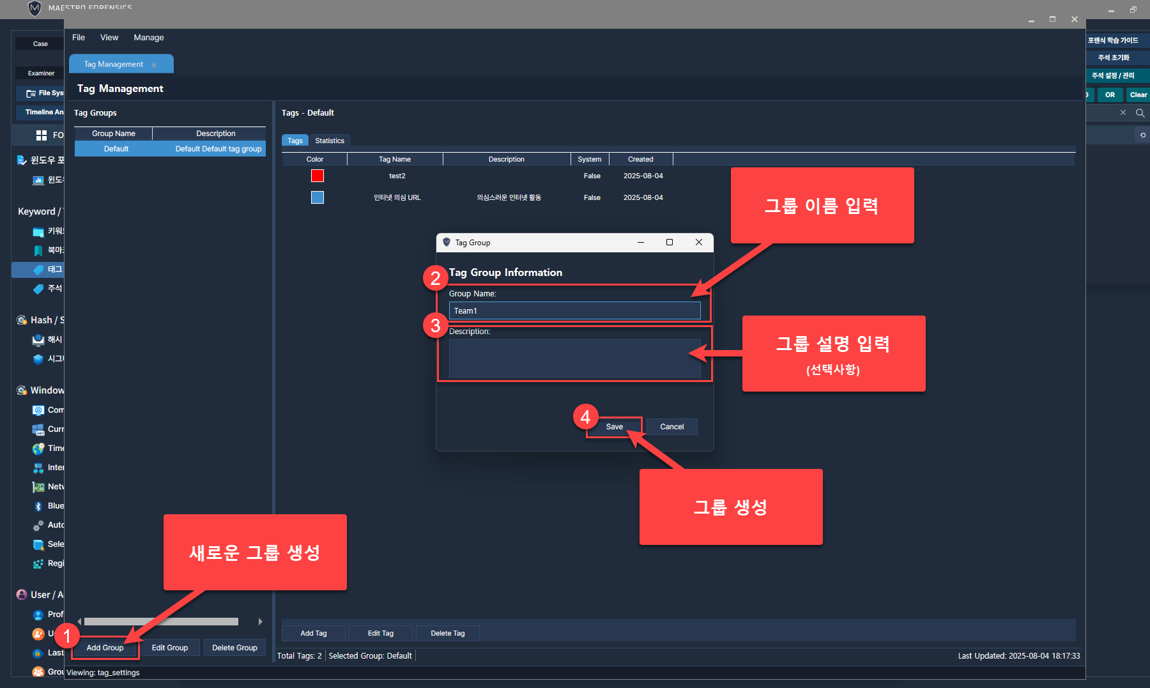The image size is (1150, 688).
Task: Click the hash monitor icon for 해시
Action: (x=38, y=340)
